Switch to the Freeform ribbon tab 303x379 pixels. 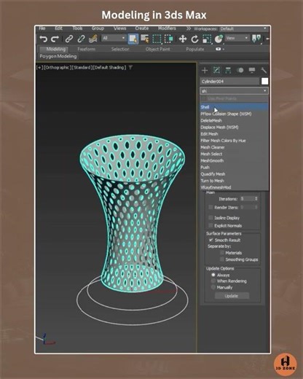(x=86, y=49)
